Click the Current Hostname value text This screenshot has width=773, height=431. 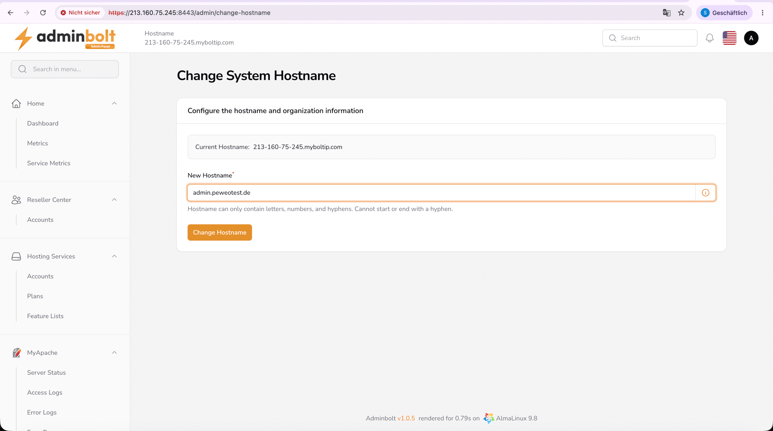coord(298,147)
